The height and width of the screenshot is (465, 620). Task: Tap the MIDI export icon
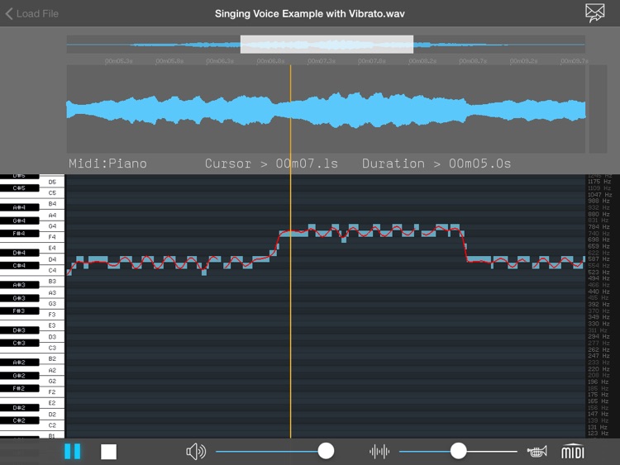[x=573, y=451]
